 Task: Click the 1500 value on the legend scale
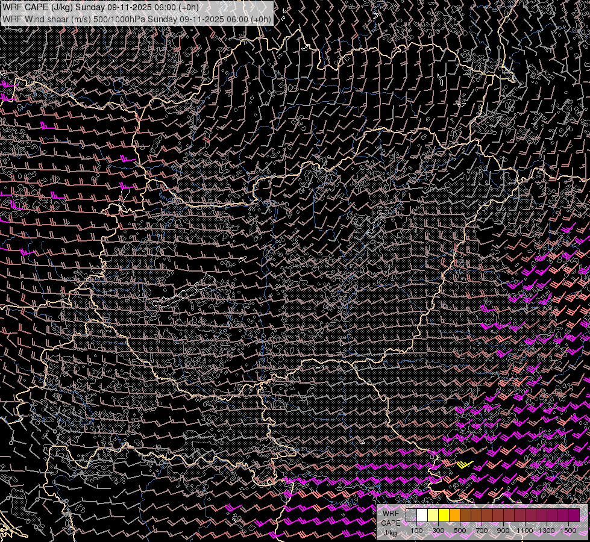(x=568, y=531)
